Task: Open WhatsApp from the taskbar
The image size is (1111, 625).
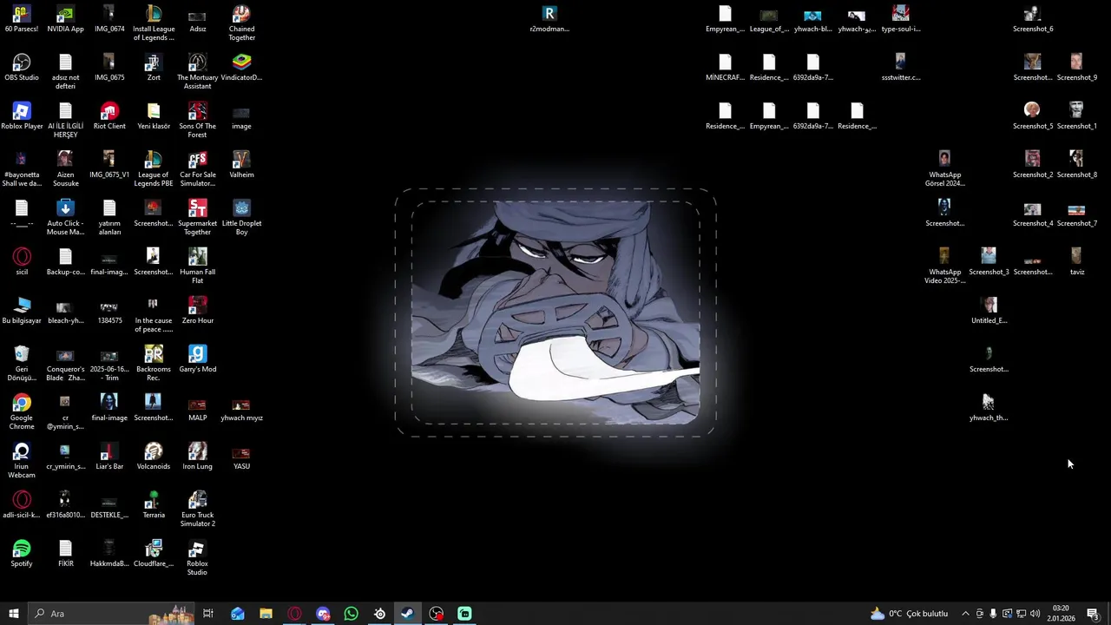Action: click(x=351, y=614)
